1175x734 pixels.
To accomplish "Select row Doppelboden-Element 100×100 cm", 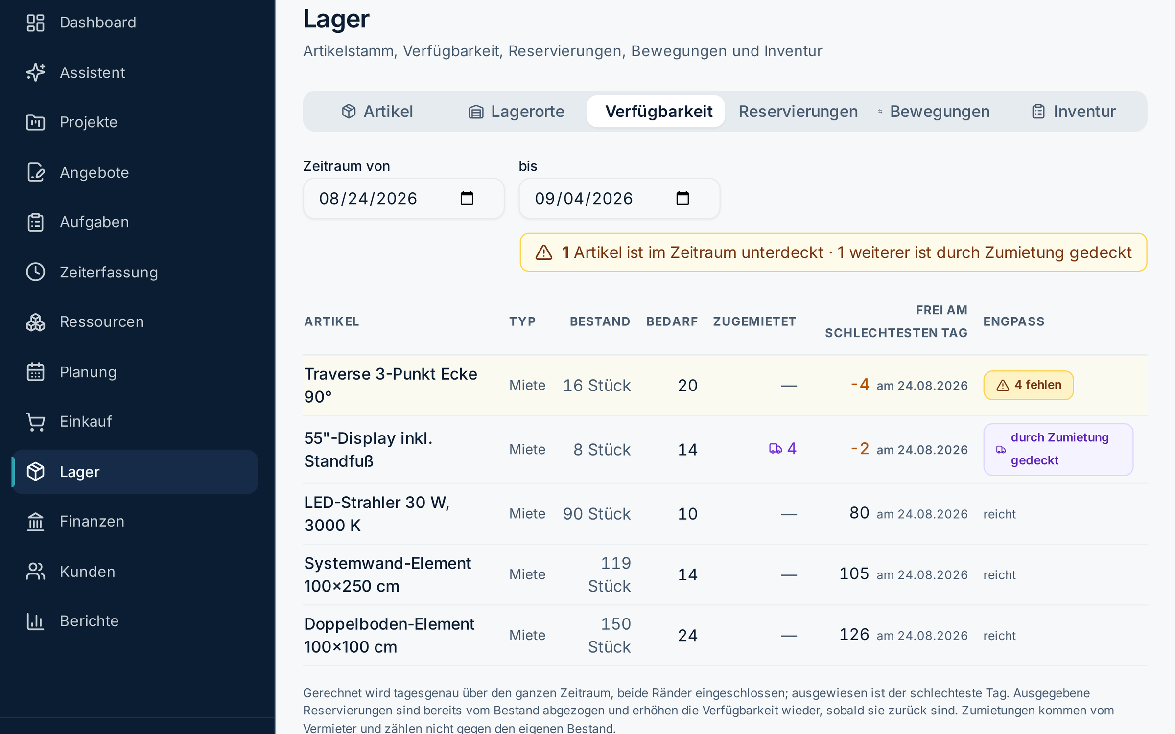I will click(x=725, y=635).
